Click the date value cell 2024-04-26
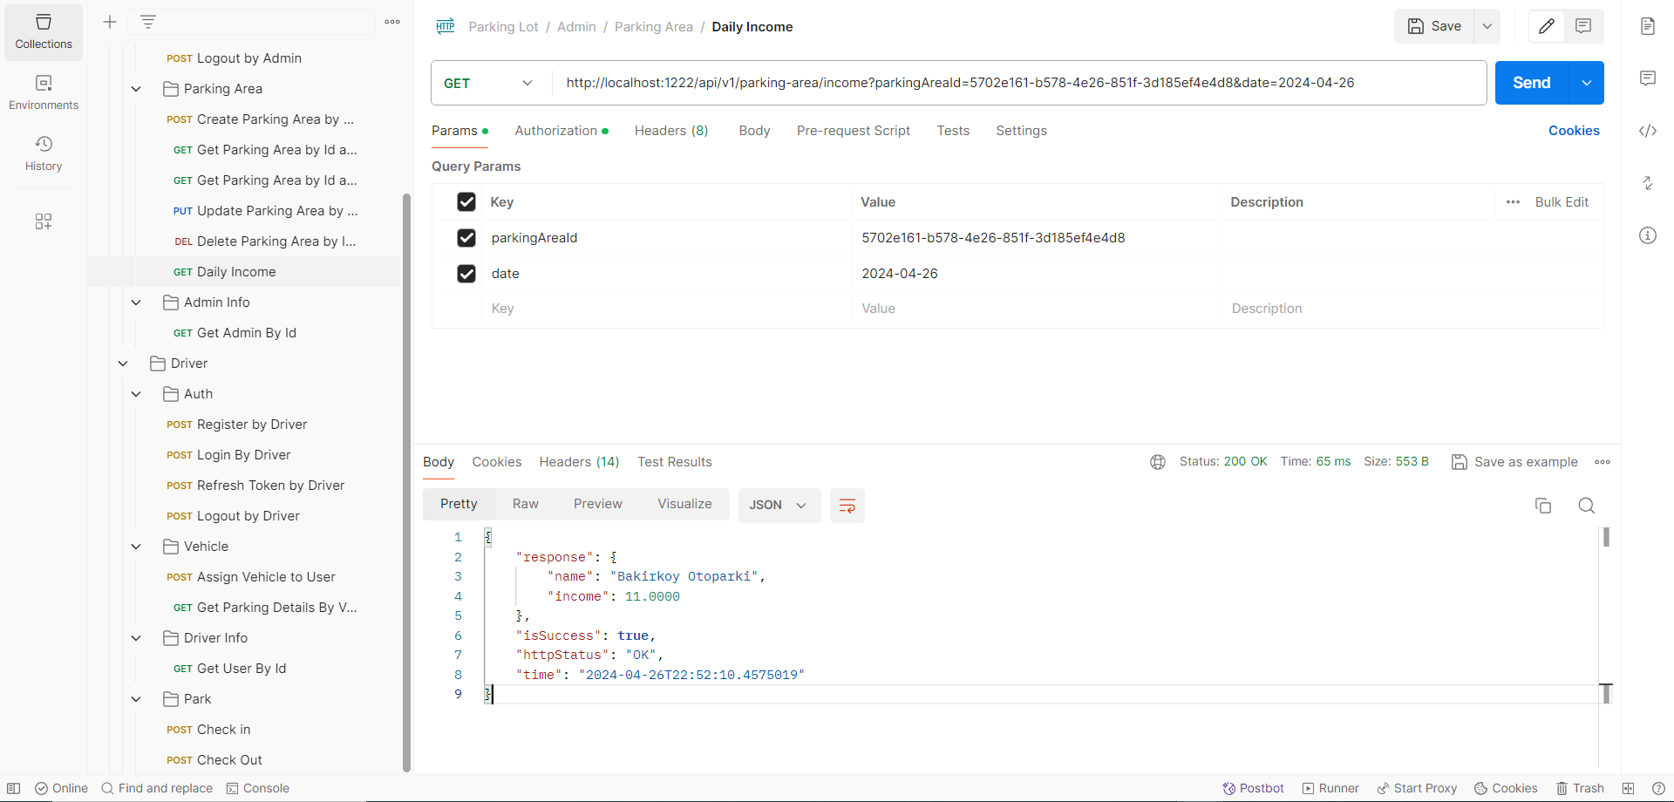Screen dimensions: 1674x802 coord(1036,274)
